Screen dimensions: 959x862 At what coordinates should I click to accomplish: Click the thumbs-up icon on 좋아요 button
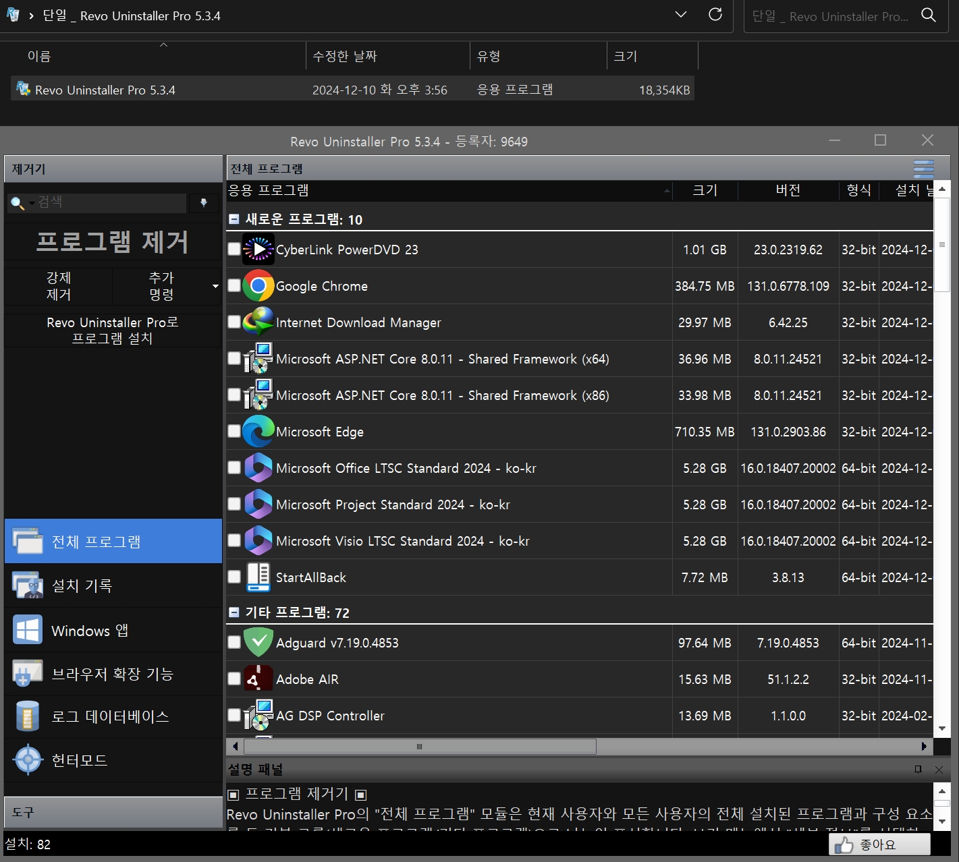pyautogui.click(x=844, y=845)
